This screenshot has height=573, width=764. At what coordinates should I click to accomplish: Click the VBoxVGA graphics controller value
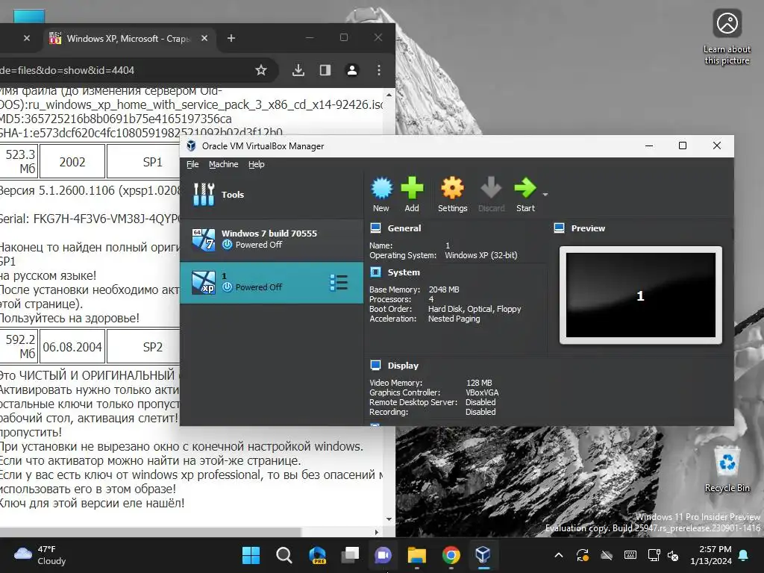click(482, 392)
